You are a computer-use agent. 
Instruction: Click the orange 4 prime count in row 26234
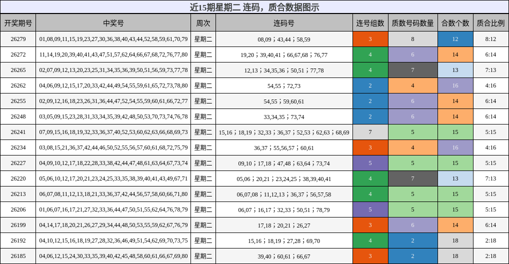click(413, 147)
